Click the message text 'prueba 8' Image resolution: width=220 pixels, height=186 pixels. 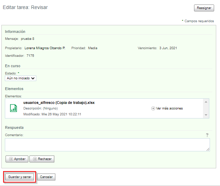coord(28,39)
